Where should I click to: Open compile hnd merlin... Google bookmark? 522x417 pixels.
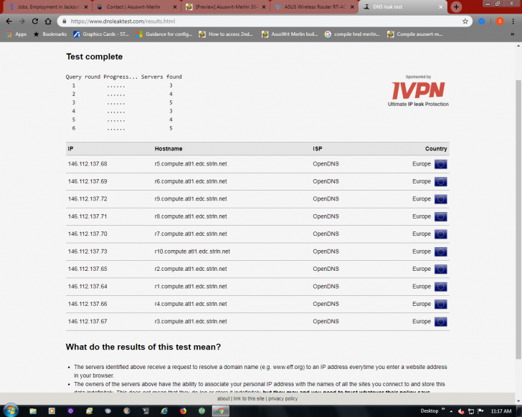(352, 34)
